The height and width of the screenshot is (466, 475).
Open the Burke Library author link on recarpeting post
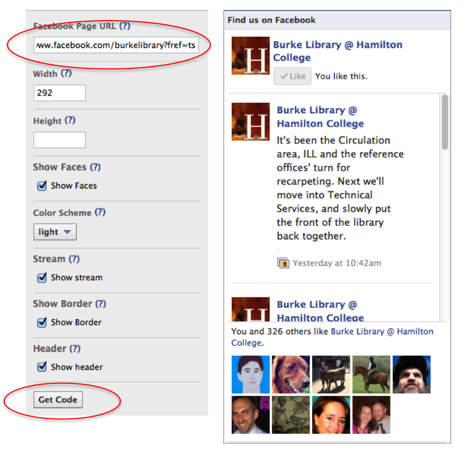pyautogui.click(x=320, y=117)
